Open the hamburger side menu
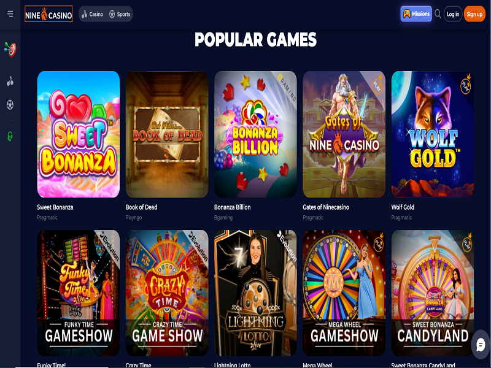Image resolution: width=491 pixels, height=368 pixels. 10,14
